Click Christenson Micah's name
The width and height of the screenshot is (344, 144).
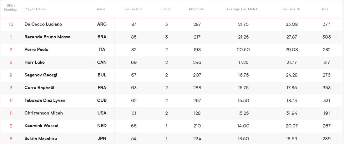(x=43, y=113)
